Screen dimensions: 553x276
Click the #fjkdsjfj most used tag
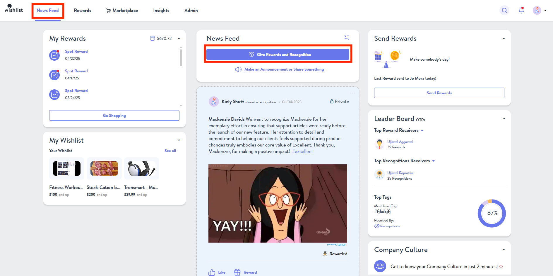click(382, 212)
